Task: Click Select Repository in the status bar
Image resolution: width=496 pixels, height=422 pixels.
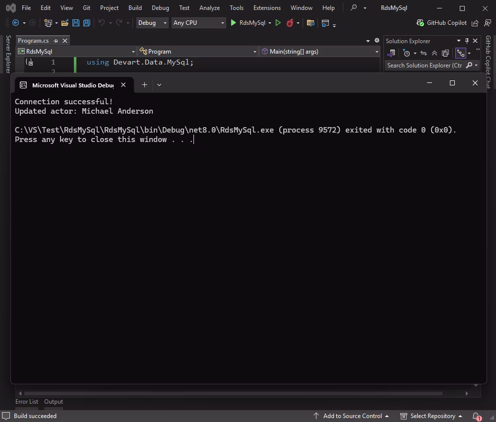Action: point(434,416)
